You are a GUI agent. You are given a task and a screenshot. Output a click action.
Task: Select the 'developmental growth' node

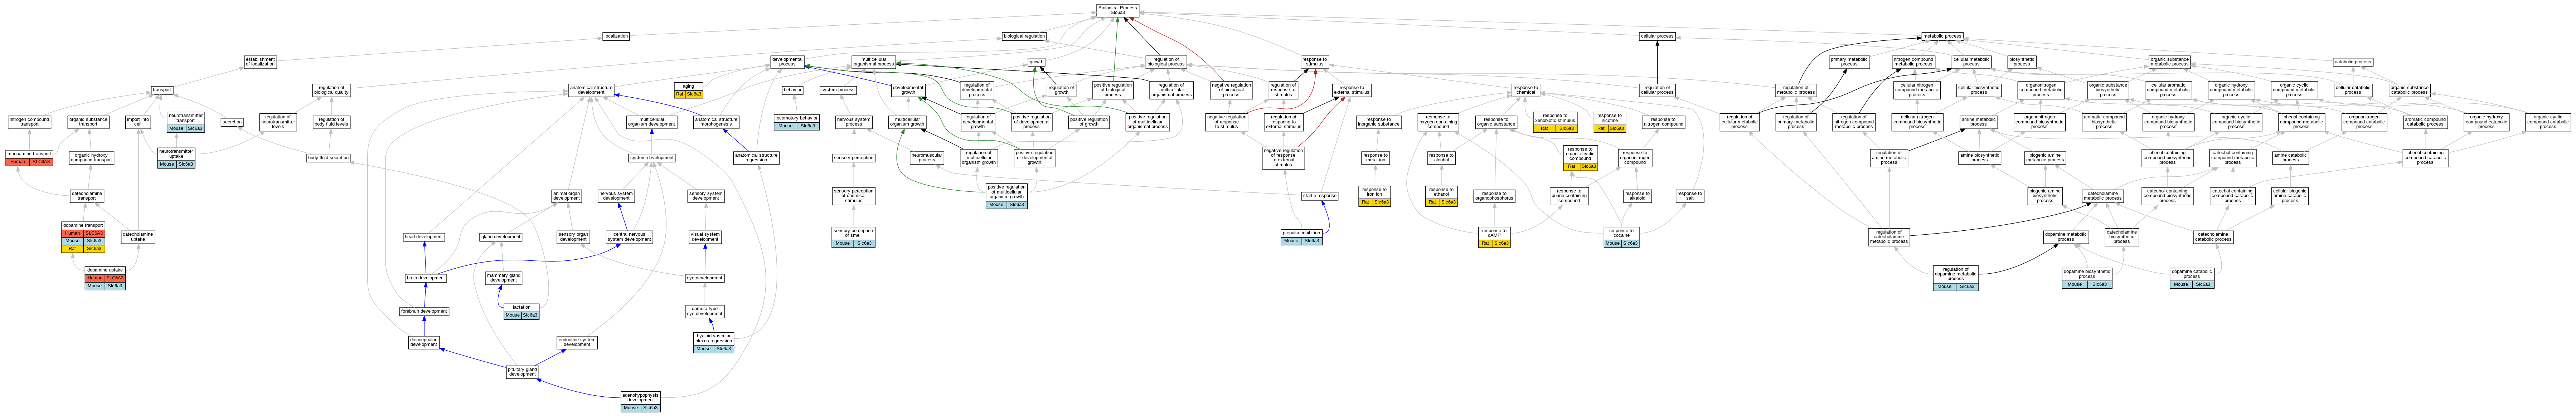pyautogui.click(x=908, y=90)
